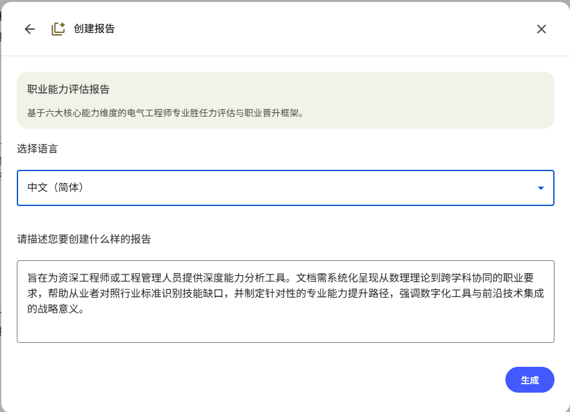This screenshot has width=570, height=412.
Task: Click the 中文（简体） selected value text
Action: 56,187
